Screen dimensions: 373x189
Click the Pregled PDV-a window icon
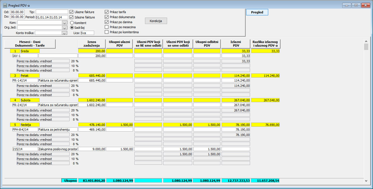click(5, 5)
